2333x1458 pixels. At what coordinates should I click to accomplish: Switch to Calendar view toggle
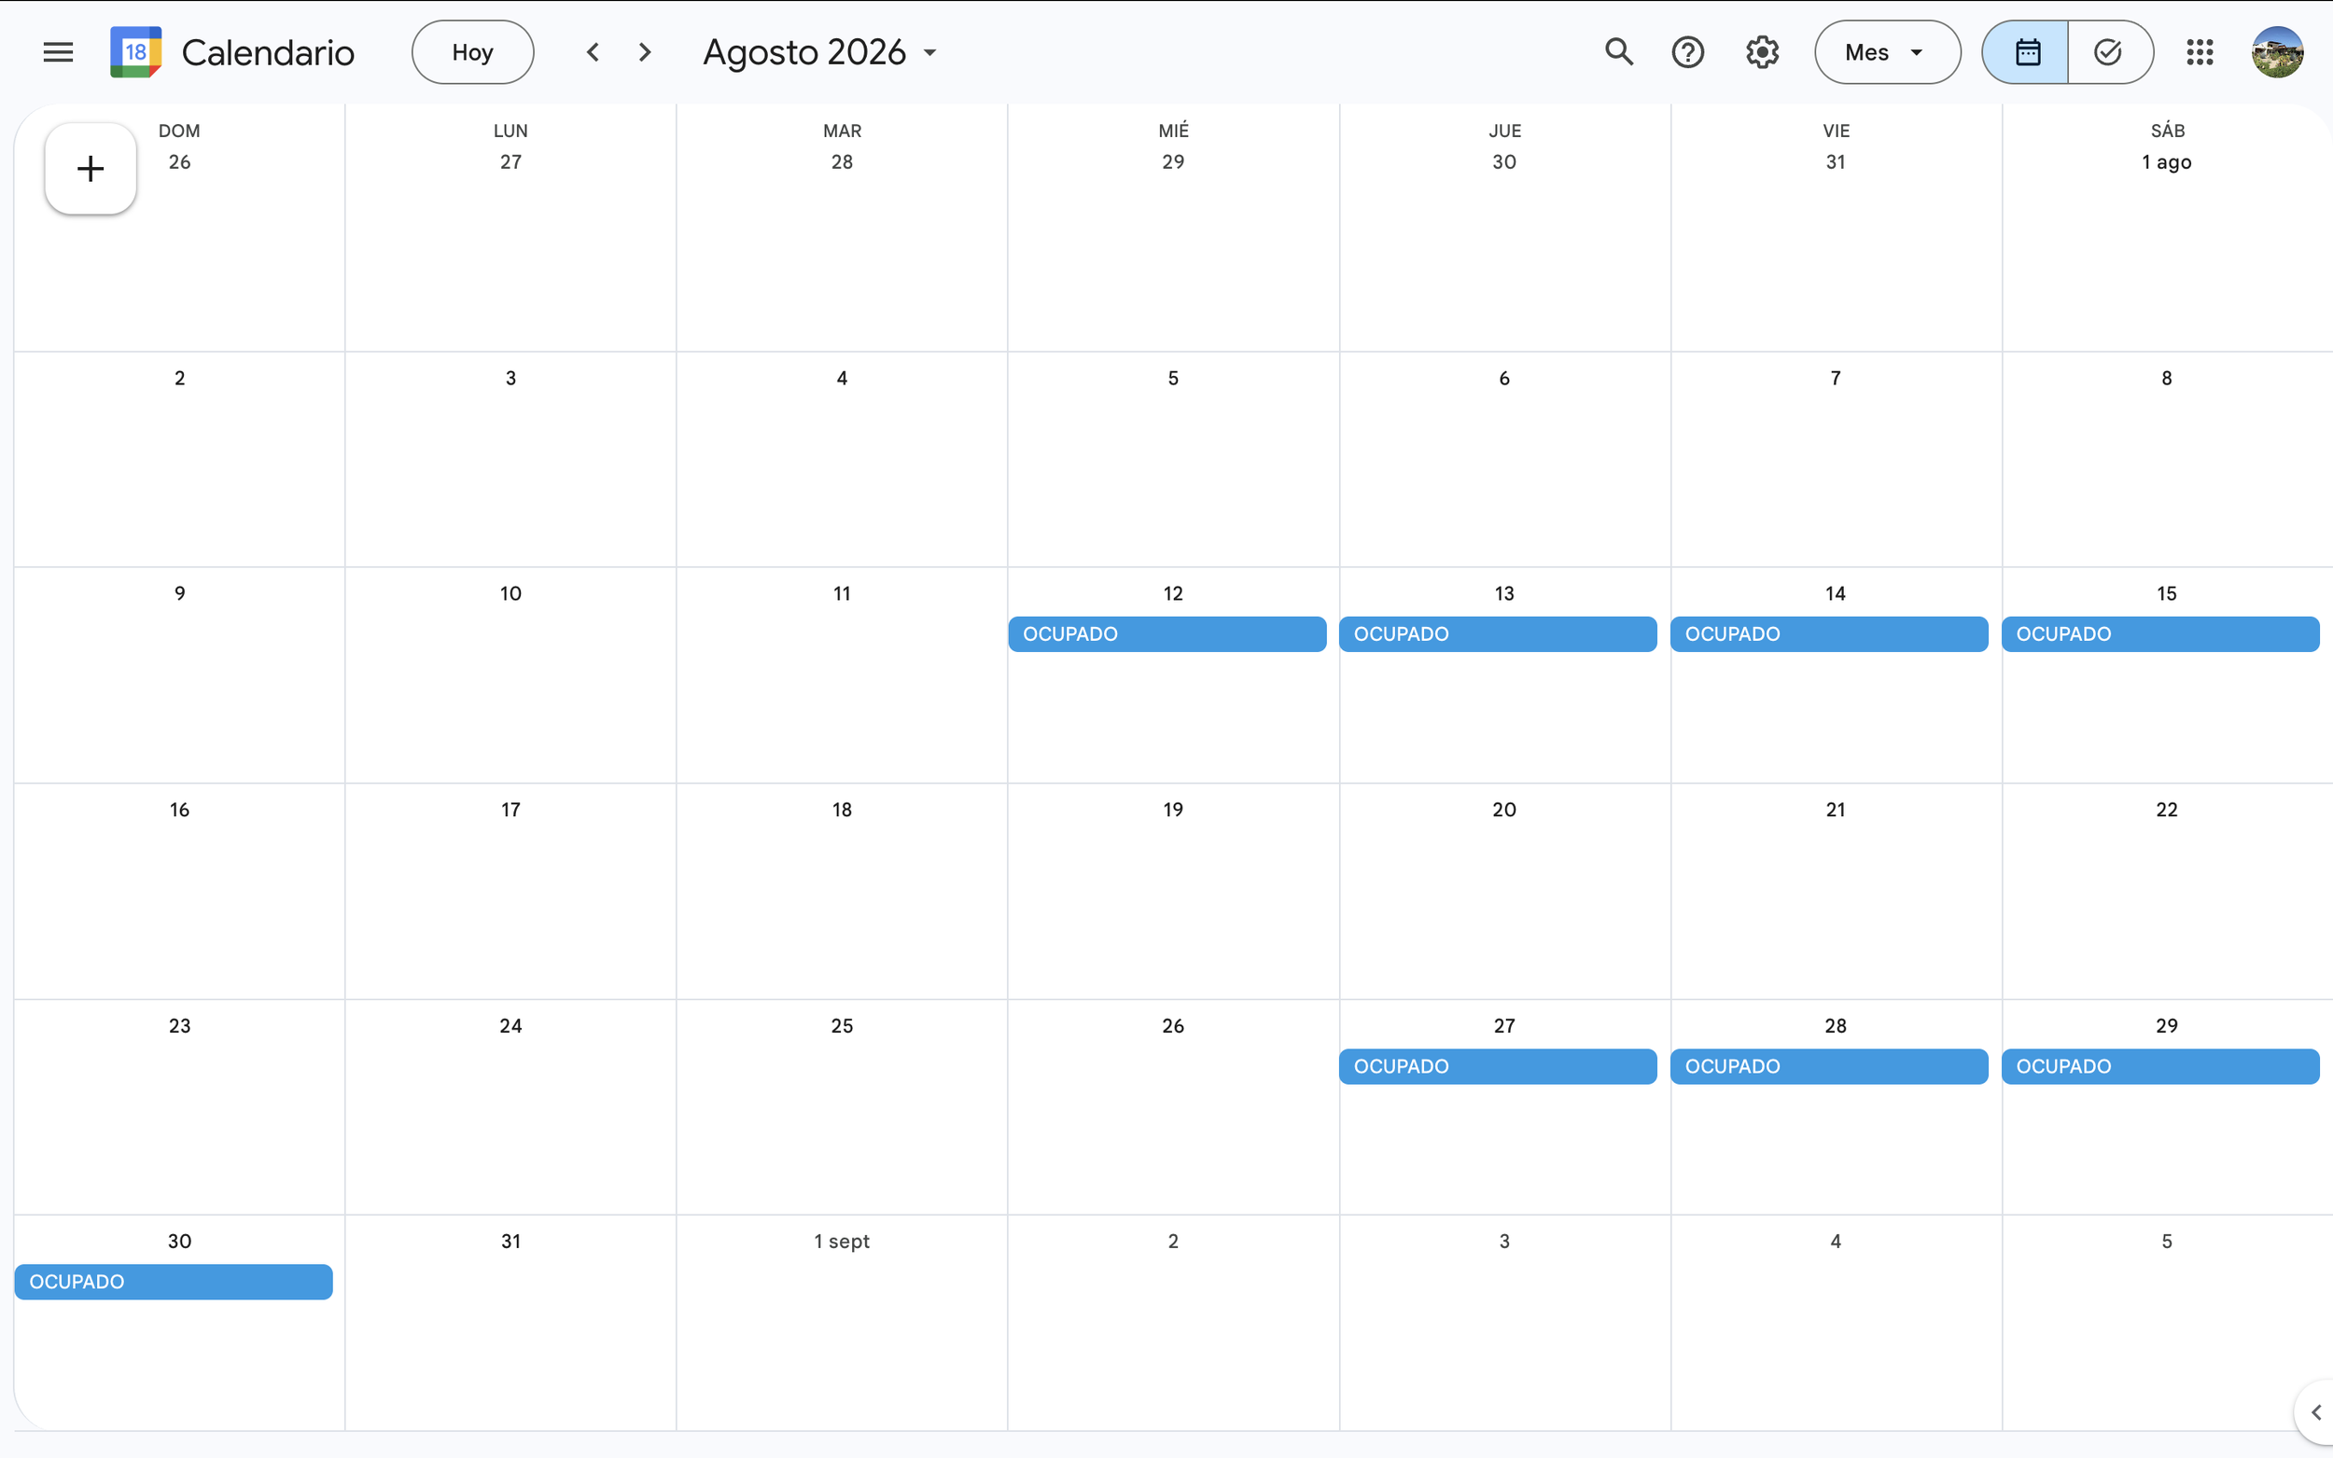click(2026, 52)
